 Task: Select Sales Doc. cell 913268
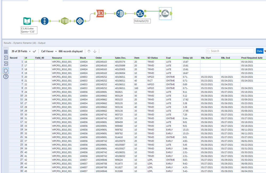click(x=124, y=171)
